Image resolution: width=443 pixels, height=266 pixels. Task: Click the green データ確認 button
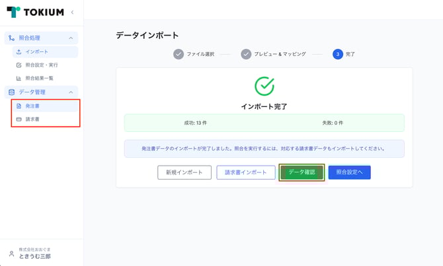point(302,172)
